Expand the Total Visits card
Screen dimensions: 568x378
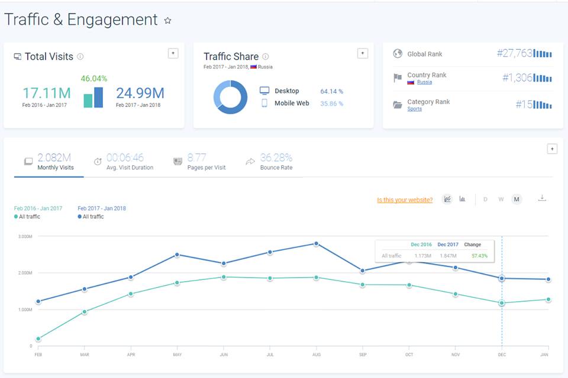point(173,53)
